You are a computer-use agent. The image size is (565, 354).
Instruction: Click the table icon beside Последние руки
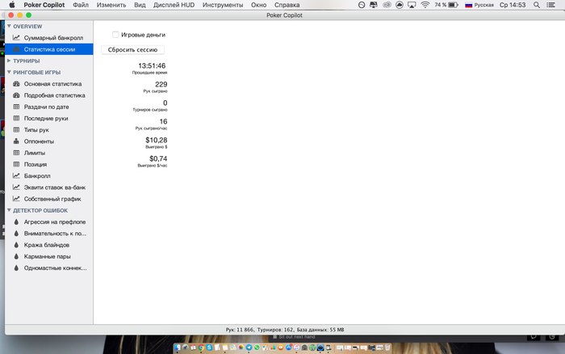pos(16,118)
